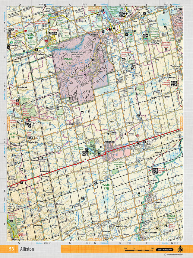Click the airplane icon near Alliston Airfield
Image resolution: width=193 pixels, height=258 pixels.
125,134
